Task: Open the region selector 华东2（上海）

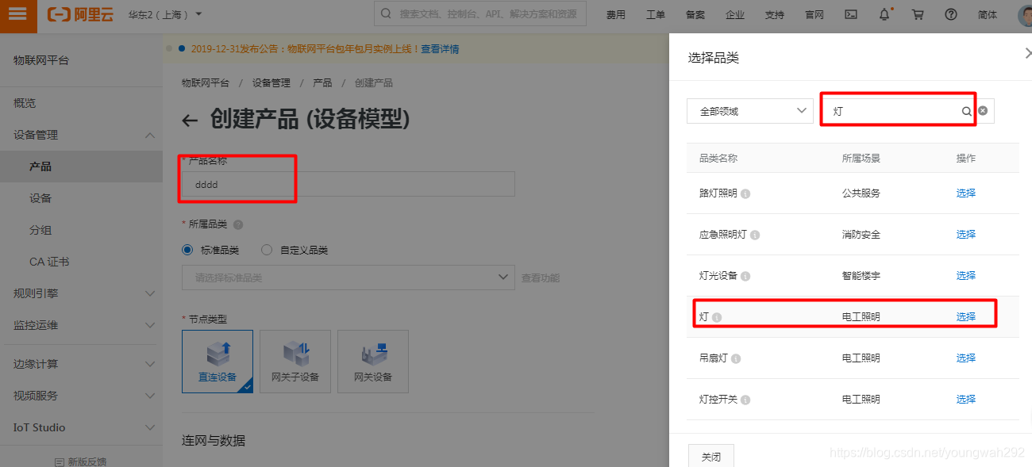Action: [x=165, y=14]
